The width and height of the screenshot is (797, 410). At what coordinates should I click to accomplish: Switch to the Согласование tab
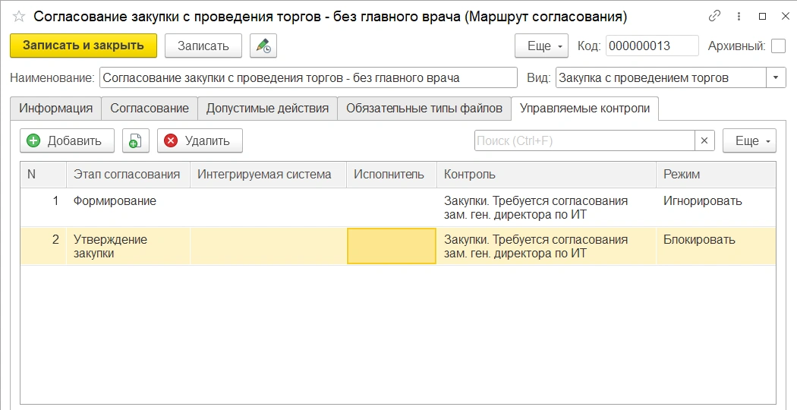tap(150, 109)
